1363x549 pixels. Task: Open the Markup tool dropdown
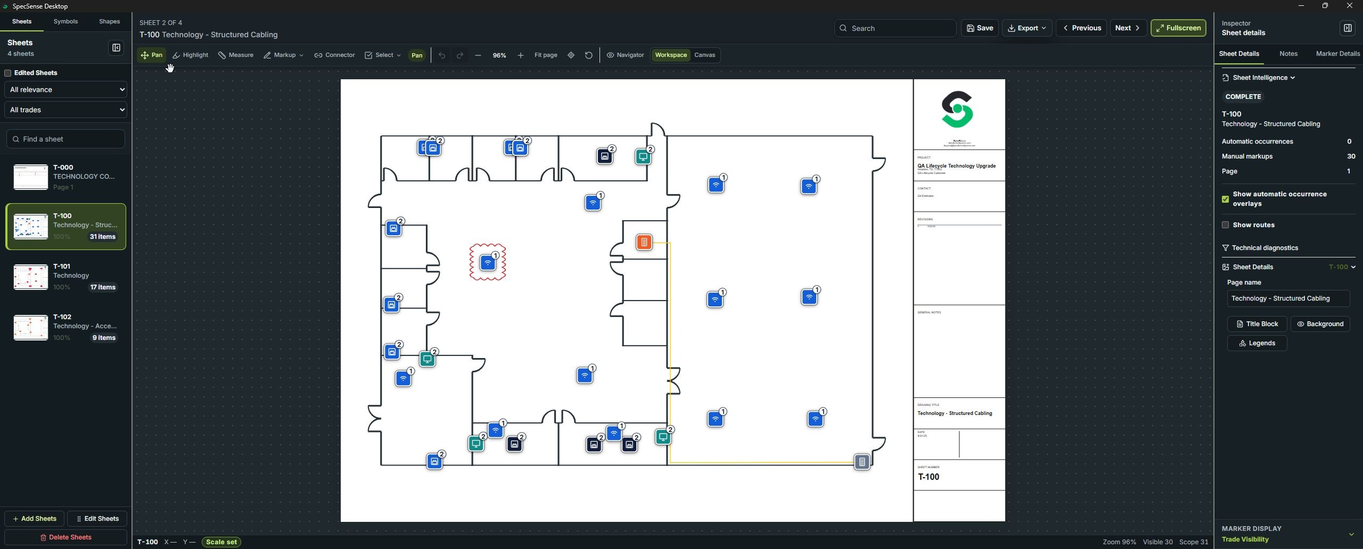tap(283, 55)
